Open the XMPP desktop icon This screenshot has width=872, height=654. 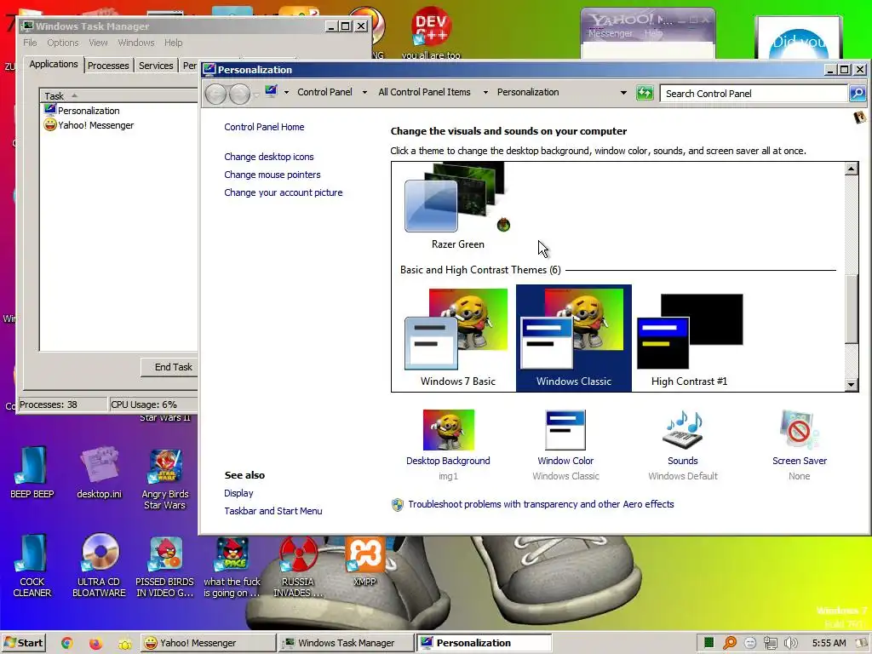[x=364, y=560]
